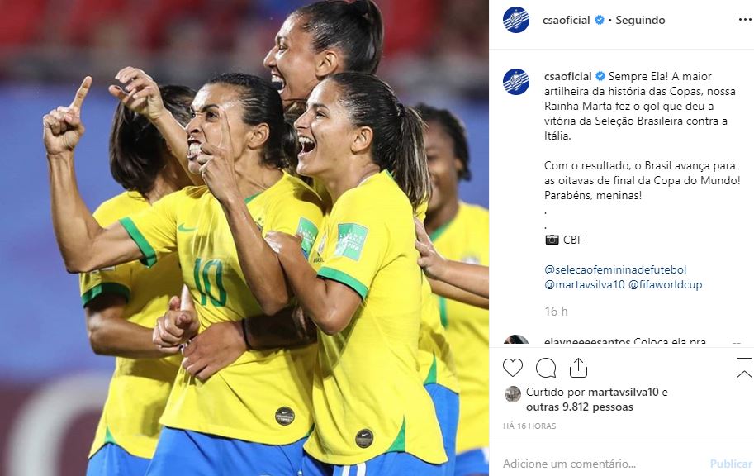The image size is (754, 476).
Task: Open three-dot more options menu
Action: 745,20
